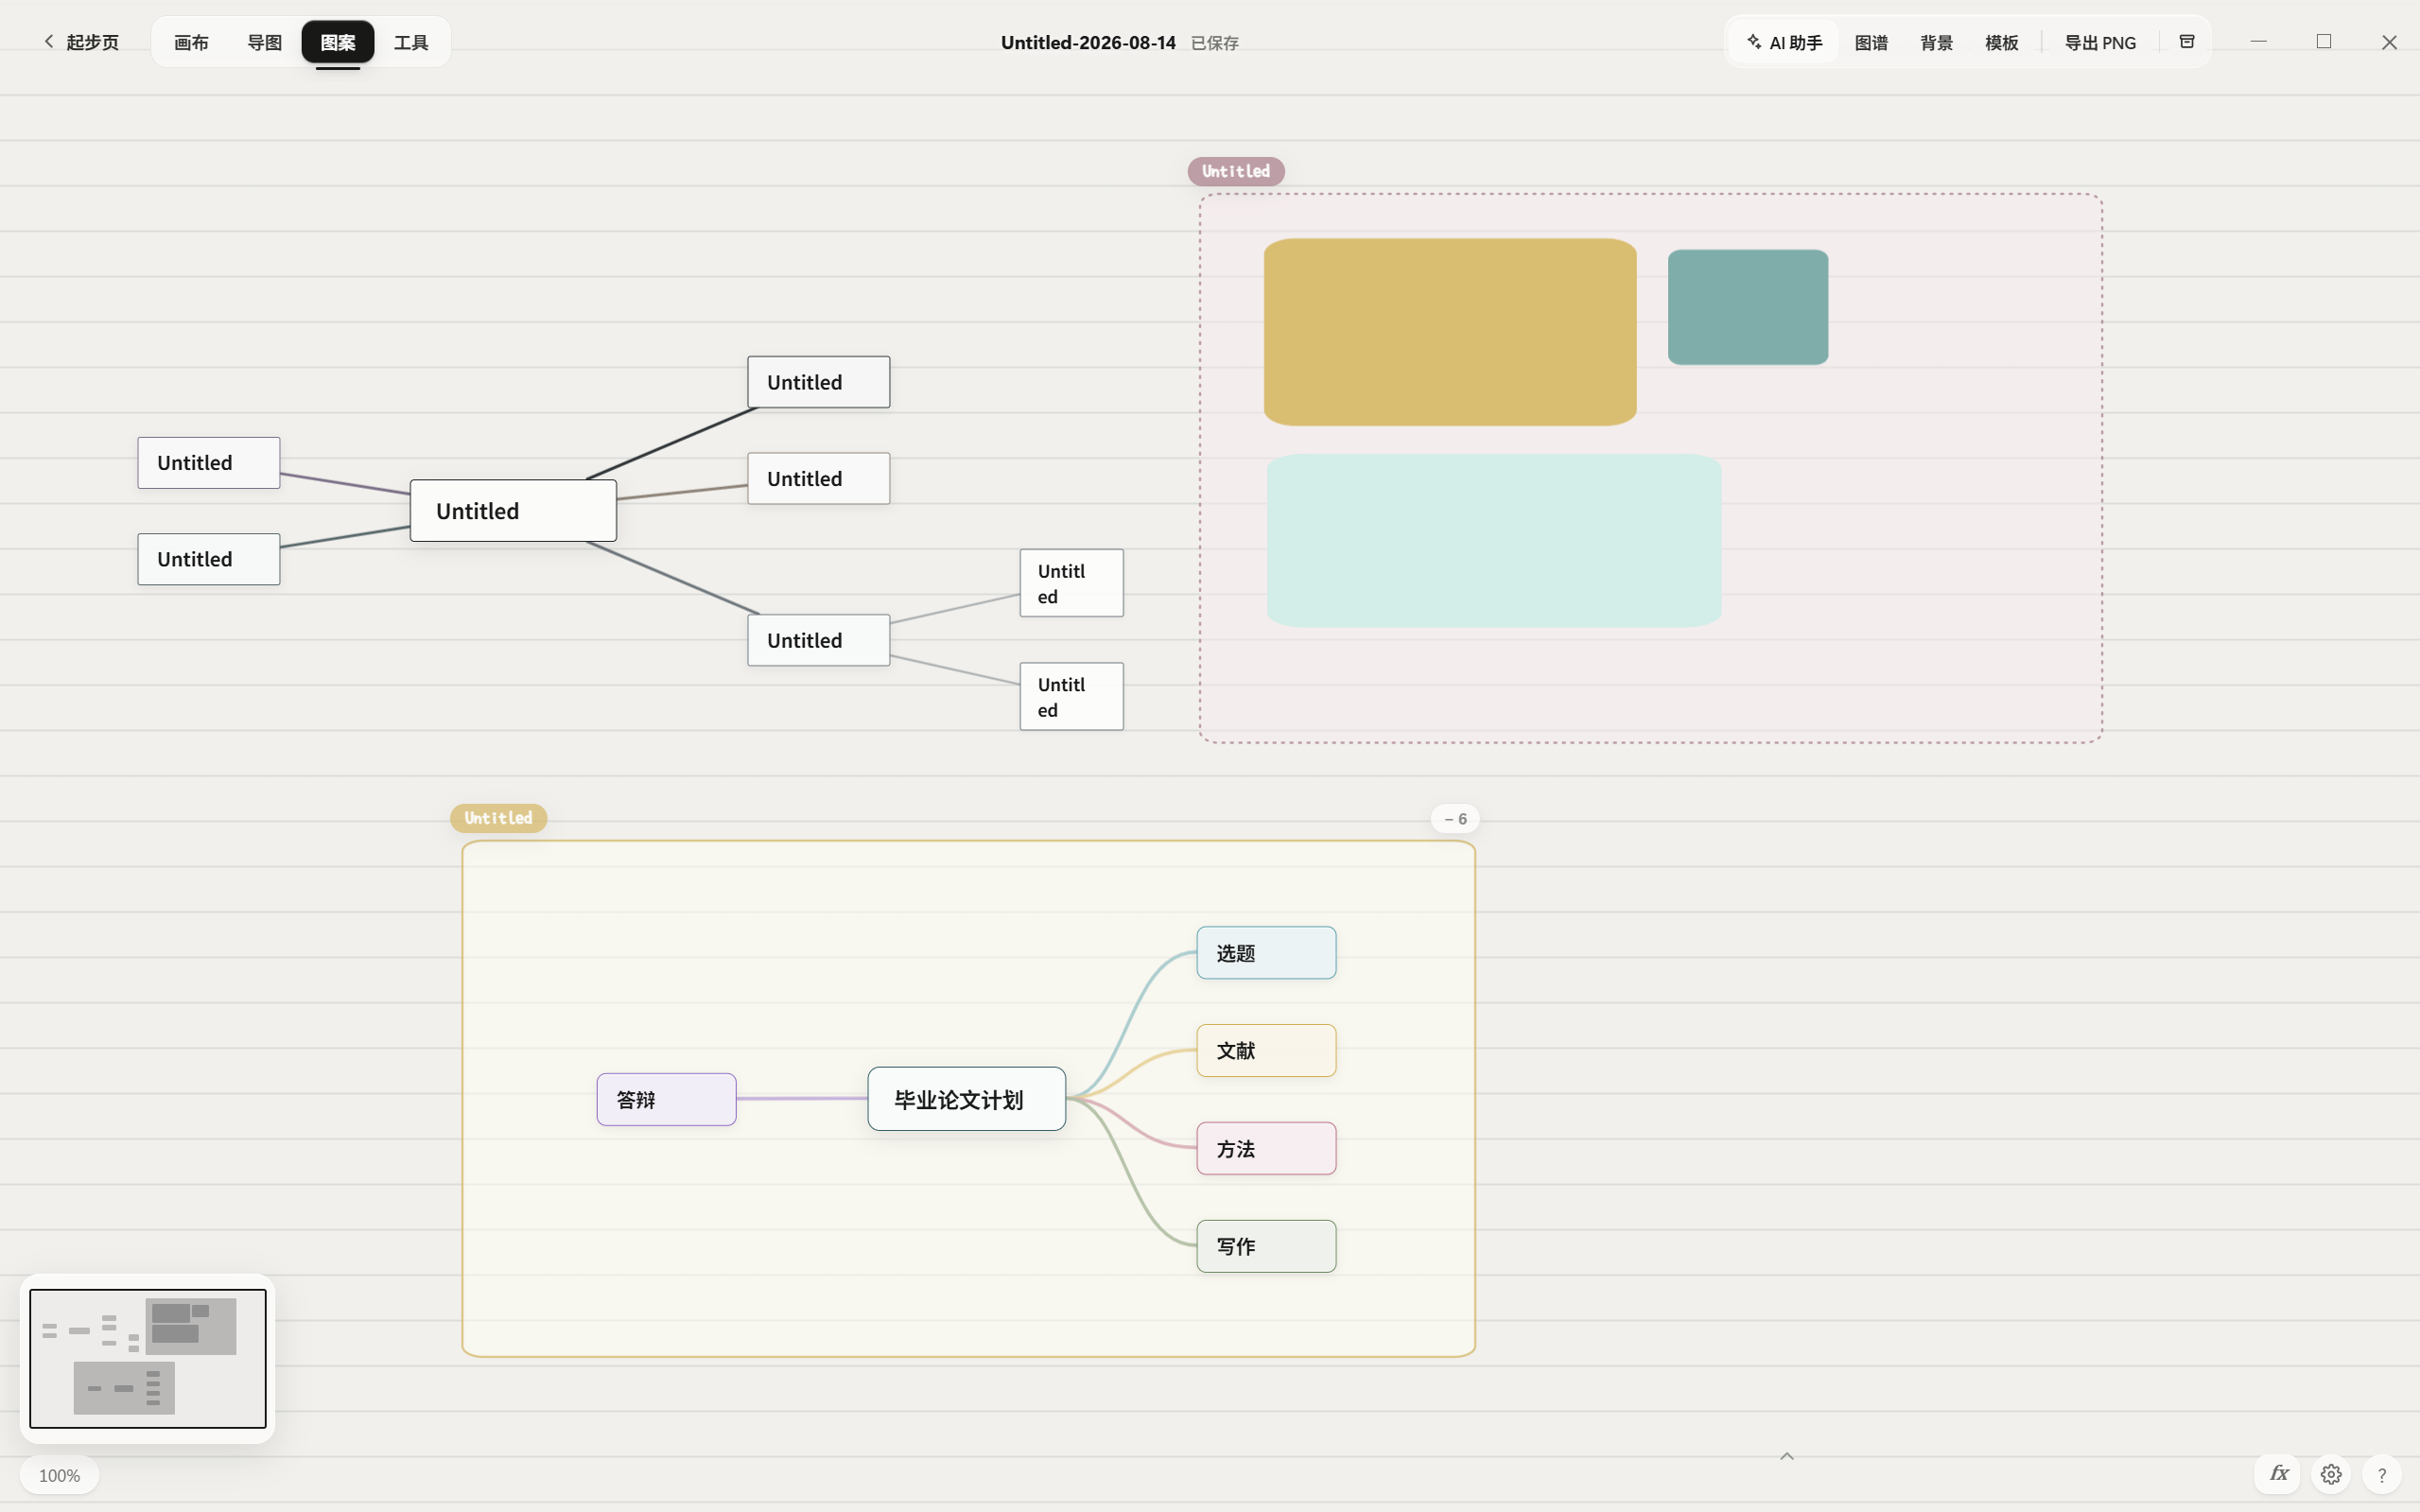Click the 导出 PNG button

2100,42
